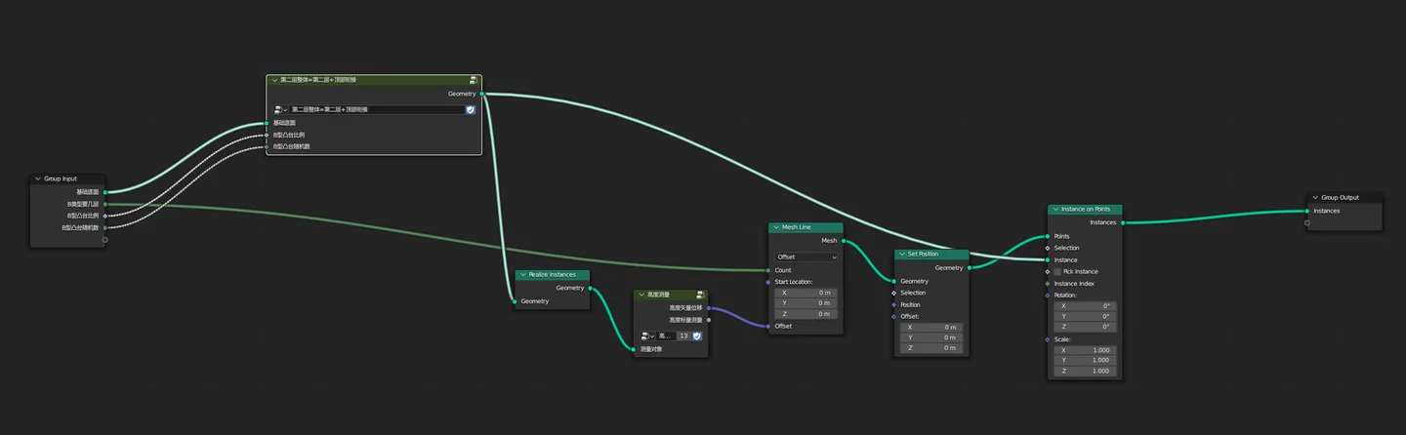The width and height of the screenshot is (1406, 435).
Task: Click Geometry output socket of 第二层整体 node
Action: 482,94
